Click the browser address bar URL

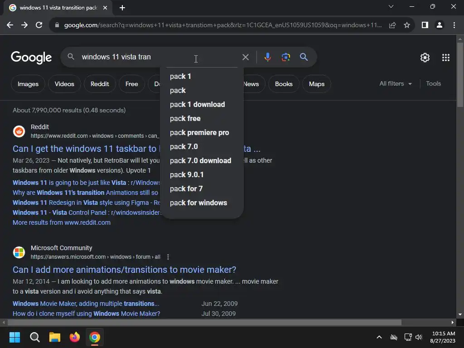click(223, 25)
